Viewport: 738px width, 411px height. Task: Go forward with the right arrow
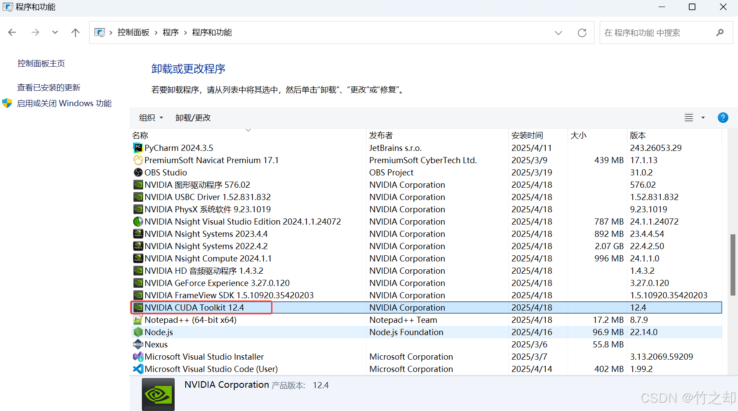35,32
